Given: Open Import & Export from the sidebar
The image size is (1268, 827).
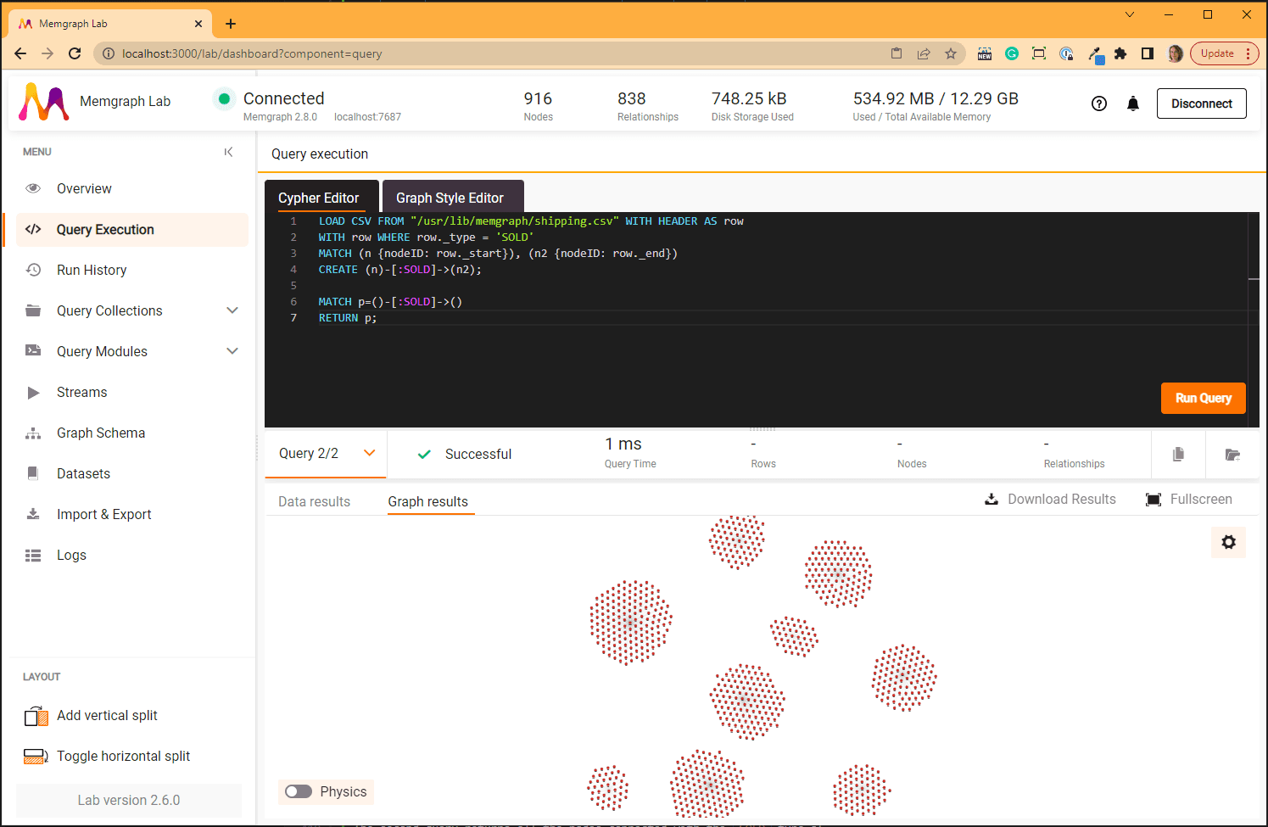Looking at the screenshot, I should pos(103,514).
